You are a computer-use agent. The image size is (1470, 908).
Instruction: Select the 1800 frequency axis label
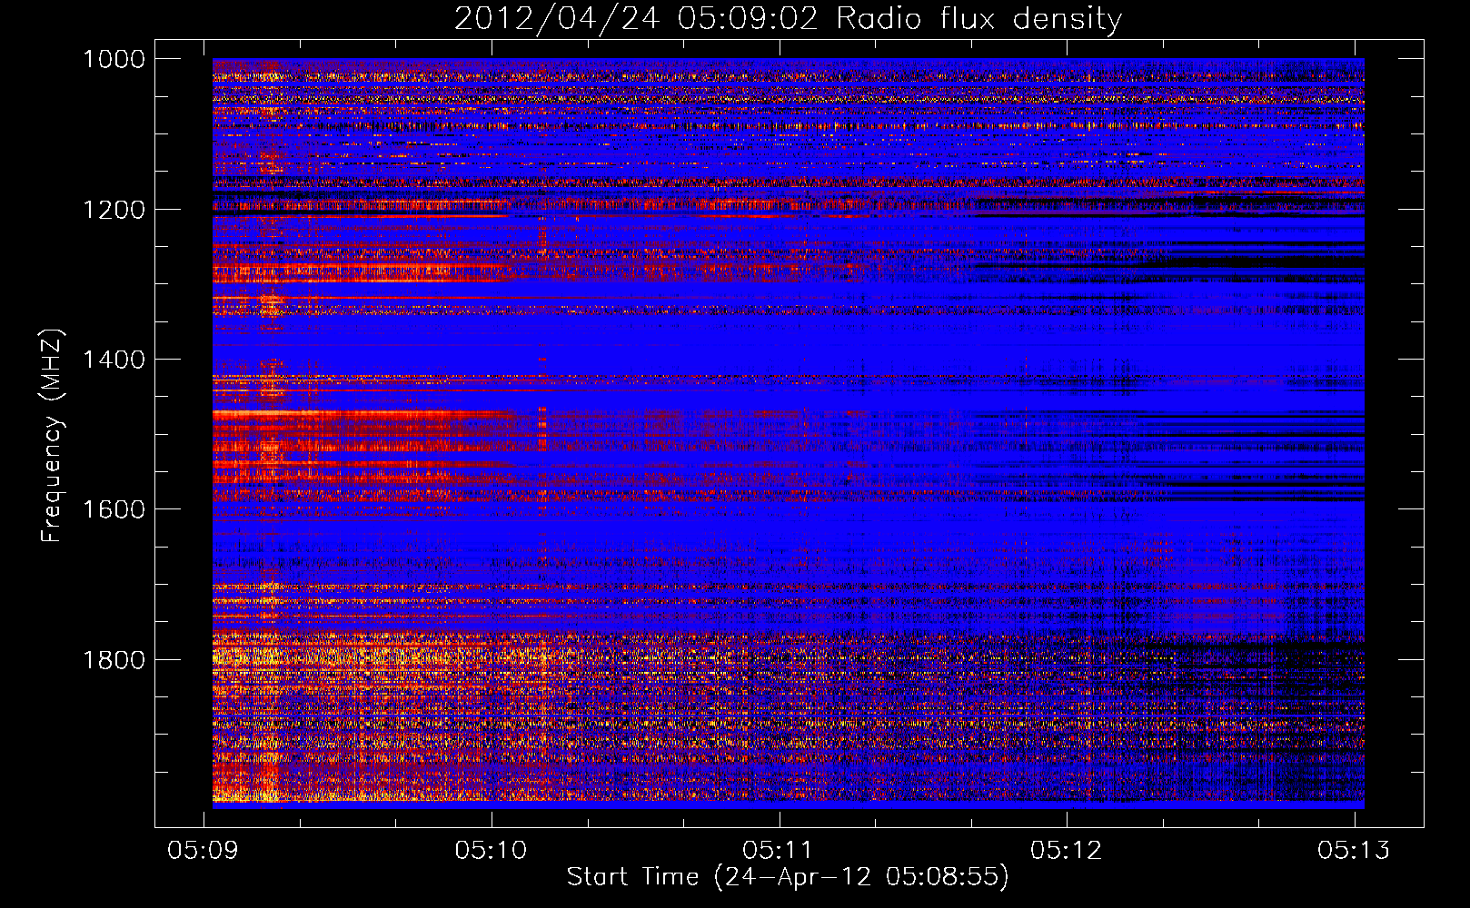(114, 659)
